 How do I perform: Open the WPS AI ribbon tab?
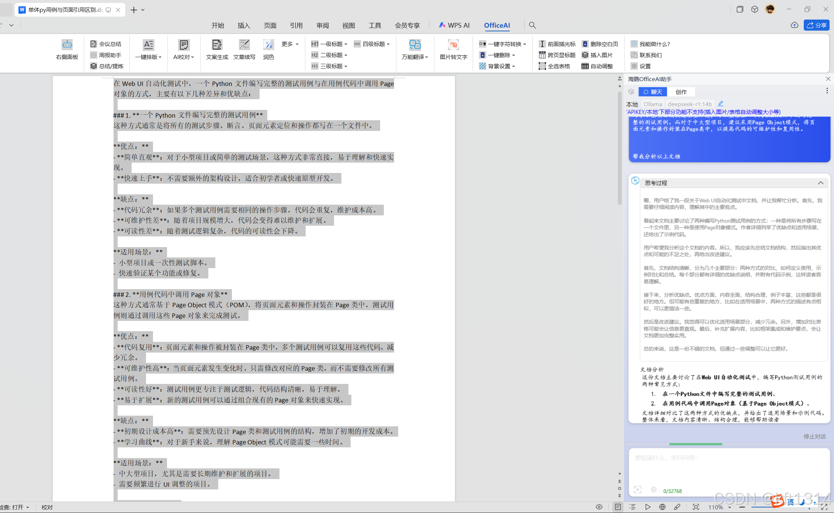[x=454, y=25]
